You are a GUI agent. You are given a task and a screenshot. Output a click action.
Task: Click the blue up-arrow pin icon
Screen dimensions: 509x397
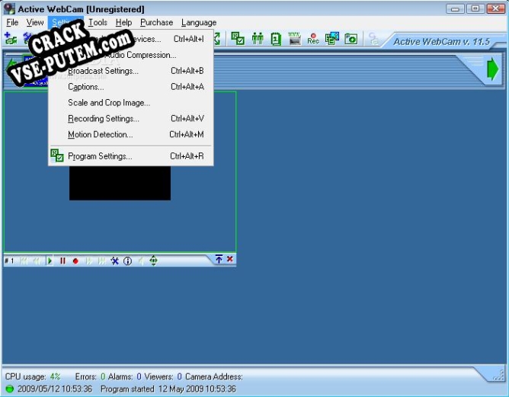219,260
